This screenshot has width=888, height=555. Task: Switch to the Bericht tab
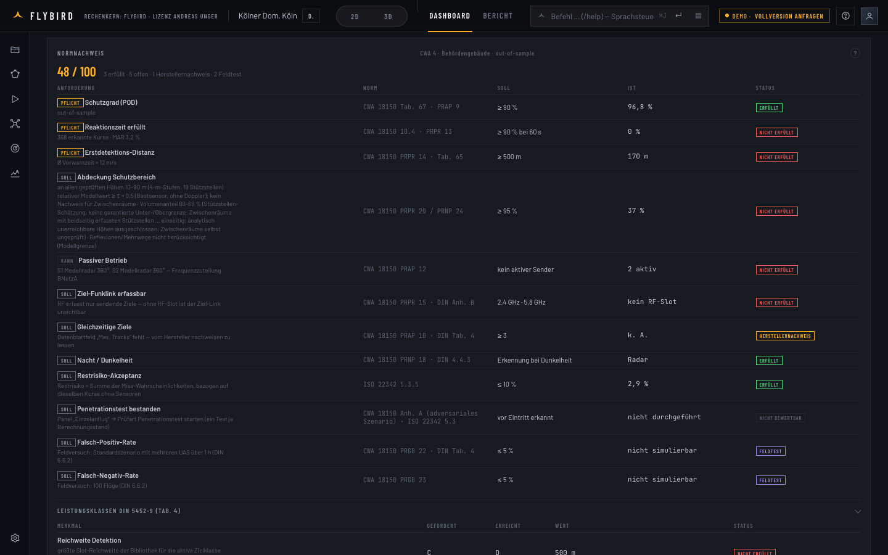(x=498, y=16)
